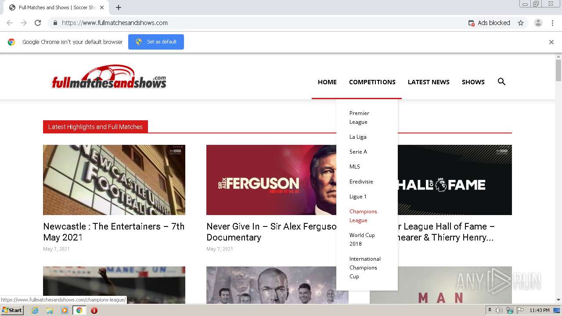Click the site search magnifier icon
The width and height of the screenshot is (562, 316).
501,82
